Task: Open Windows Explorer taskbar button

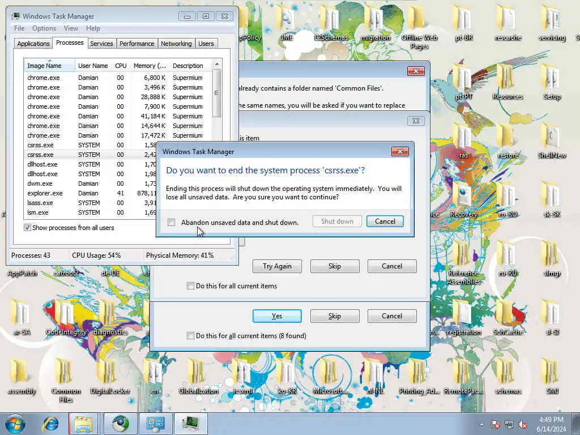Action: [83, 424]
